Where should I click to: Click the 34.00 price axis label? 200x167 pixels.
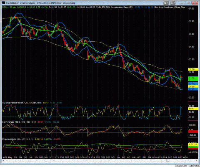pyautogui.click(x=192, y=47)
